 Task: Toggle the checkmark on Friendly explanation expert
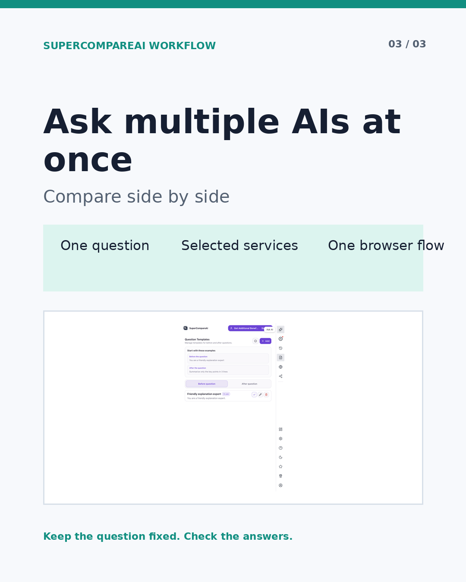254,394
